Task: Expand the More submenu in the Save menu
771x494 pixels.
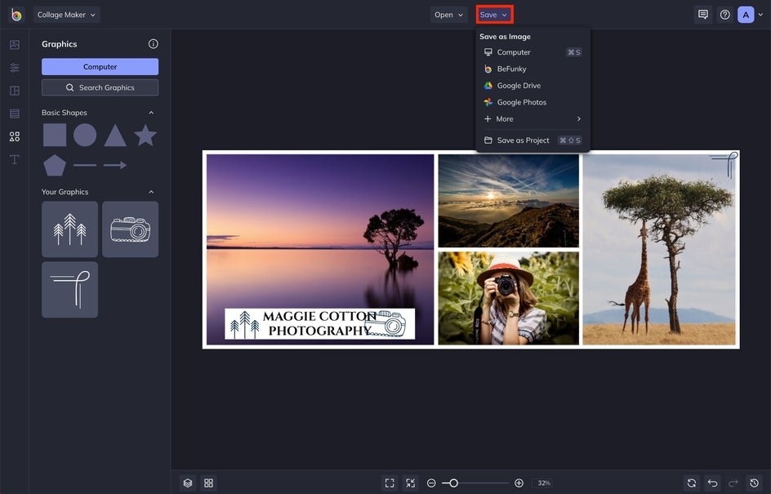Action: 532,118
